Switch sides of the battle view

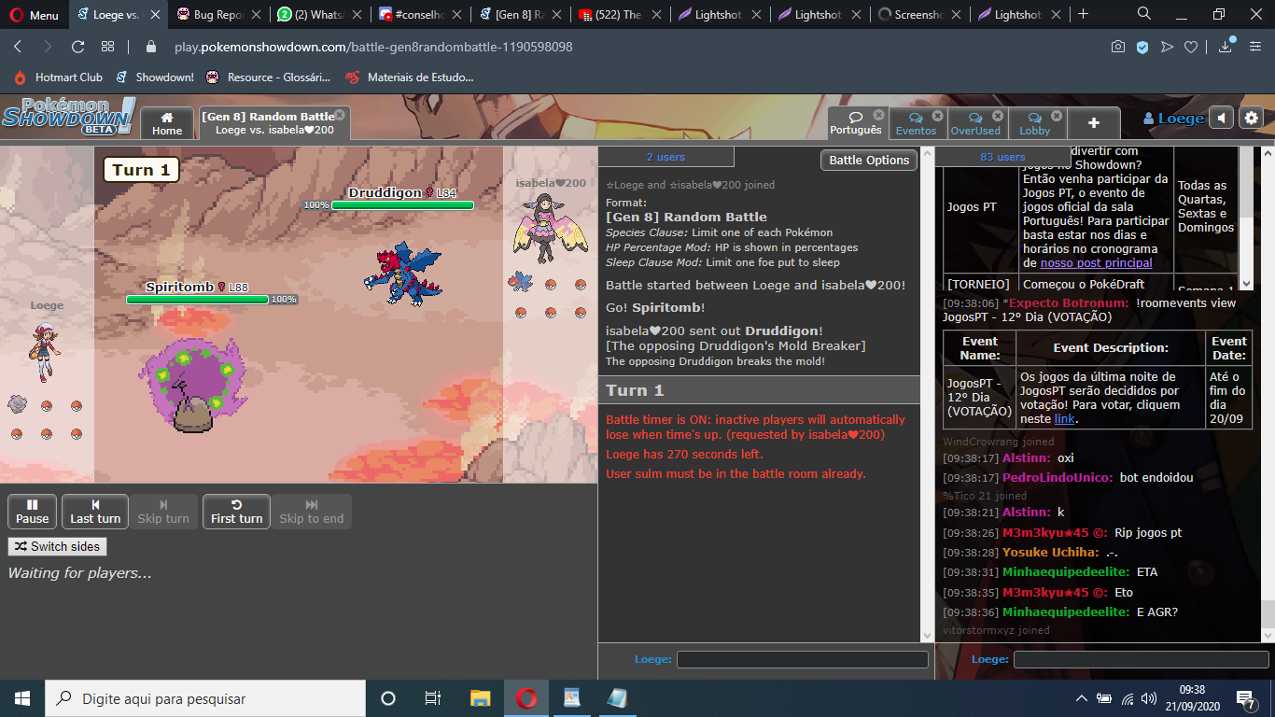pyautogui.click(x=57, y=546)
